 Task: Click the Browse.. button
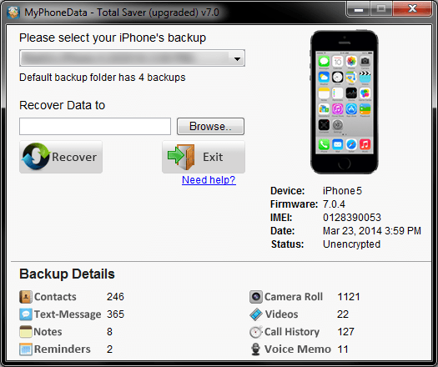(210, 126)
